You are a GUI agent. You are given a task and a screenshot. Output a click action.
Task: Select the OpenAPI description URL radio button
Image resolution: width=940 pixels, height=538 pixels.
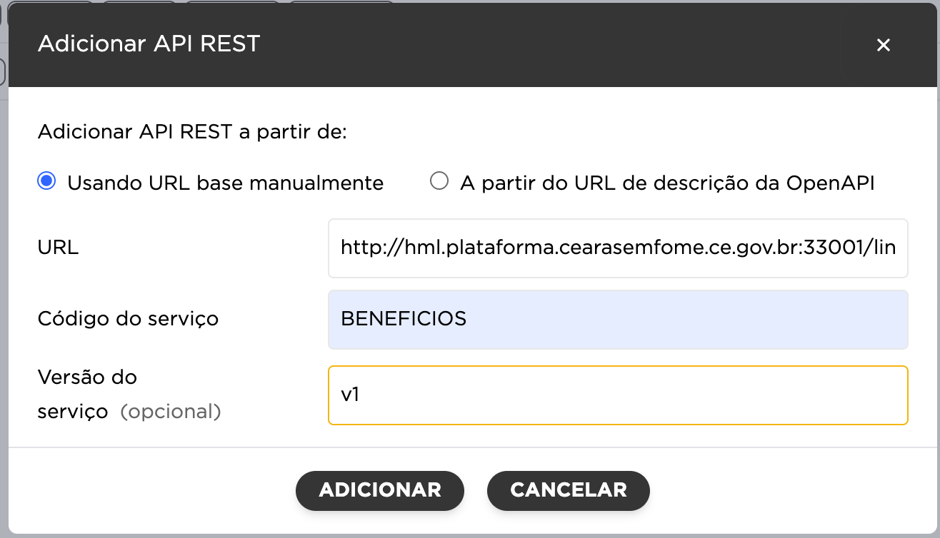coord(439,182)
